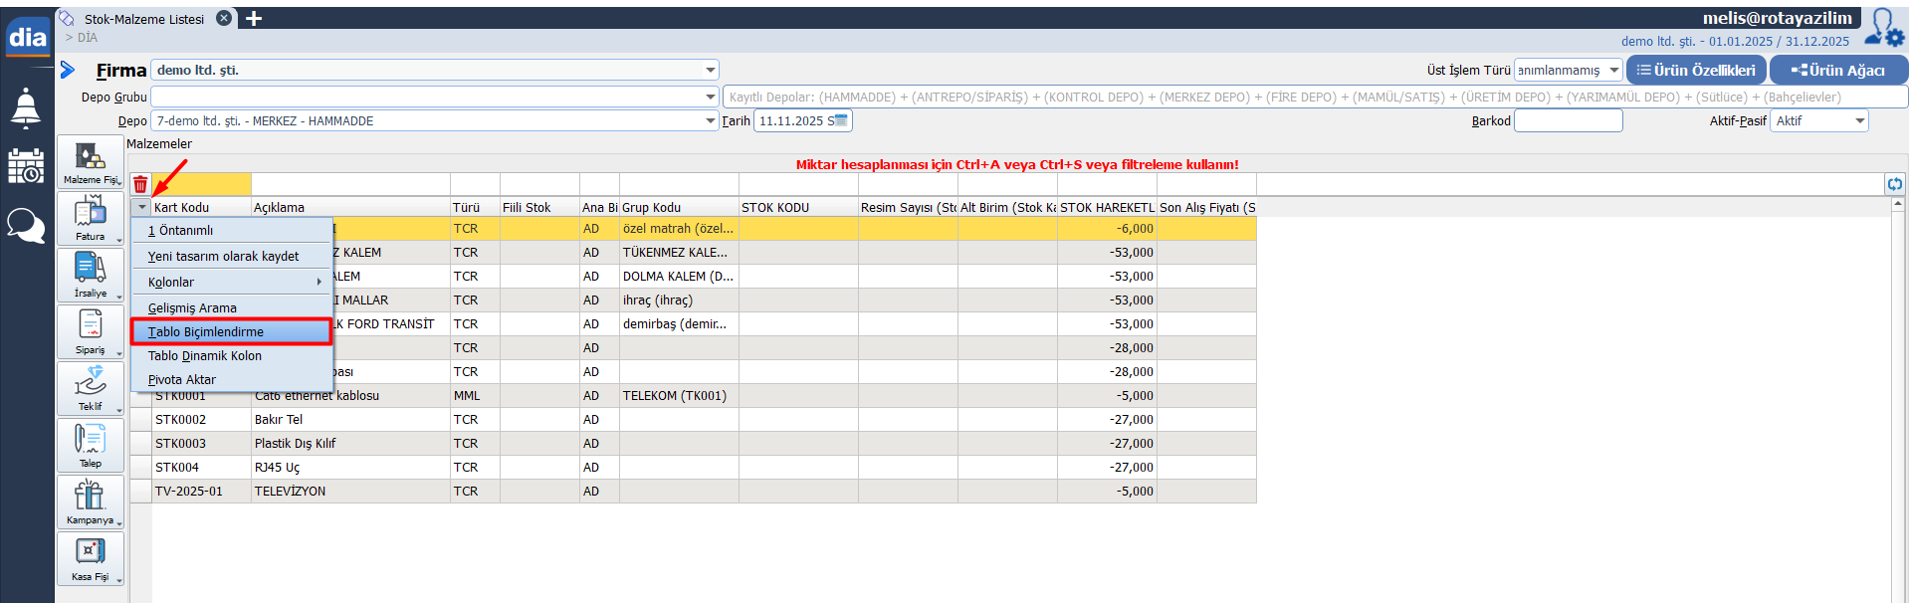1909x603 pixels.
Task: Open the Fatura invoice module
Action: [91, 218]
